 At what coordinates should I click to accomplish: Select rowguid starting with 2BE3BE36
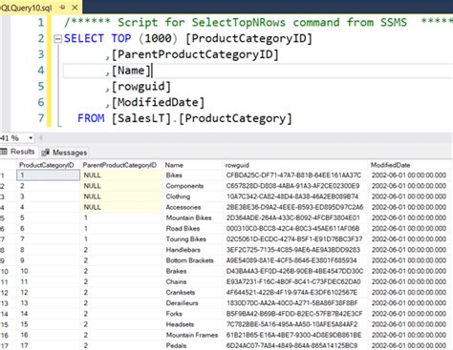coord(294,207)
